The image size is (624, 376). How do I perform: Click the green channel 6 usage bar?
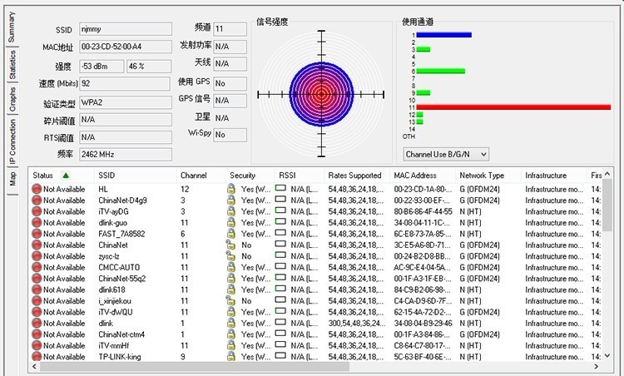[x=440, y=72]
